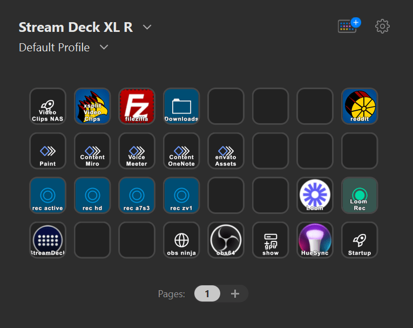Select the empty key right of StreamDeck

pyautogui.click(x=92, y=240)
